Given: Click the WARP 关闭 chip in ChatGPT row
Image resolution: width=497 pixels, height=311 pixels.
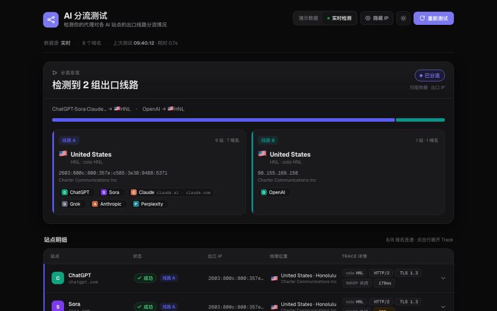Looking at the screenshot, I should coord(357,283).
